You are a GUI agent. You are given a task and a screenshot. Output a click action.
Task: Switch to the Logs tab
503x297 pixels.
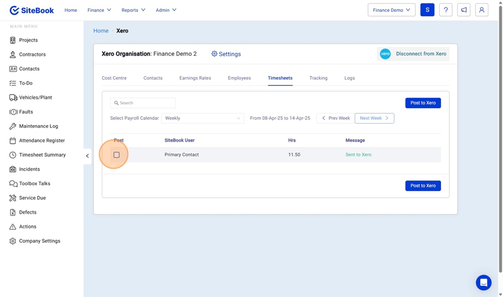349,78
